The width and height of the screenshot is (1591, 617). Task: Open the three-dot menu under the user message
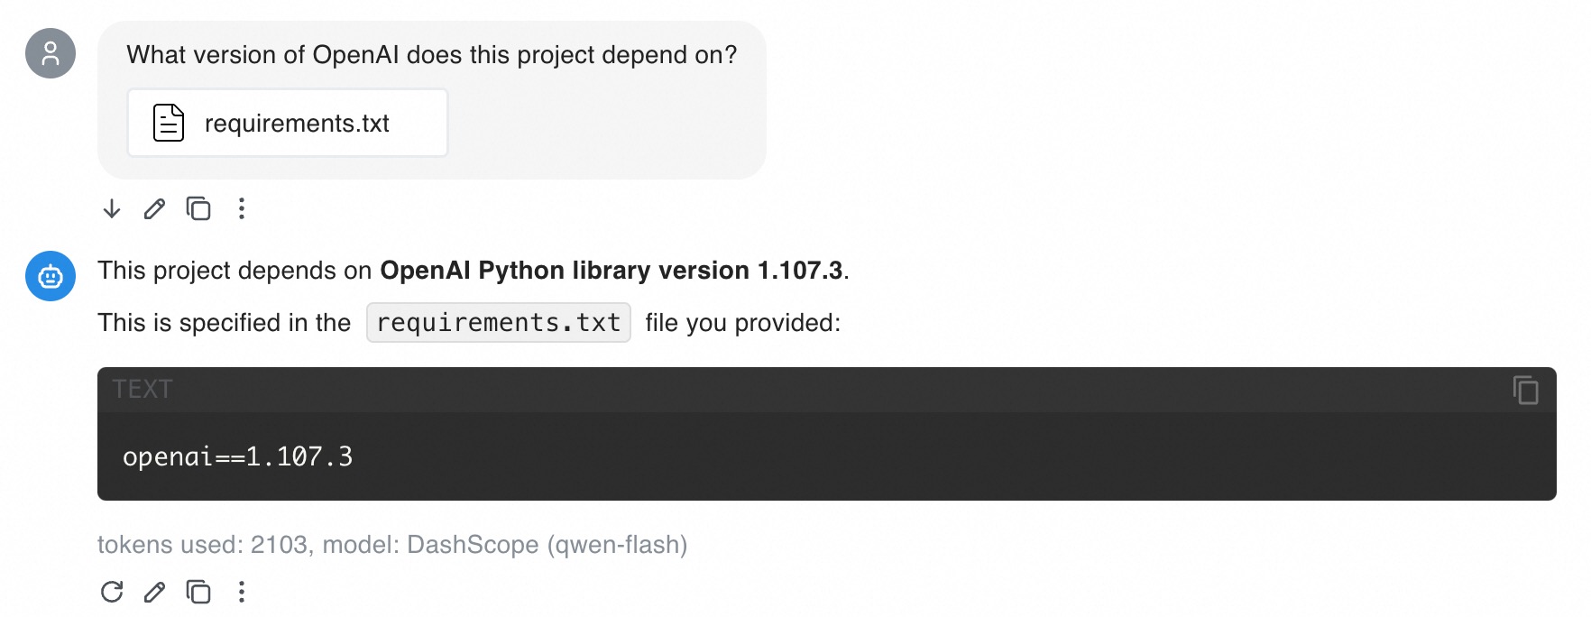pos(241,209)
